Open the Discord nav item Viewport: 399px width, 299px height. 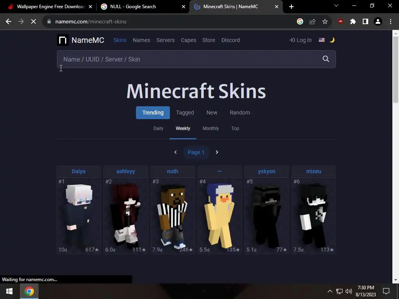pyautogui.click(x=231, y=40)
